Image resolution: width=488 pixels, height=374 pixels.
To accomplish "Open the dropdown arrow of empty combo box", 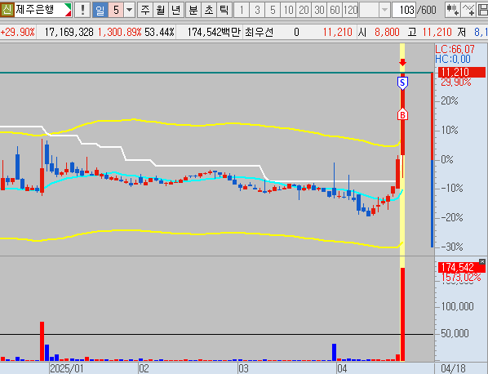I will 385,10.
